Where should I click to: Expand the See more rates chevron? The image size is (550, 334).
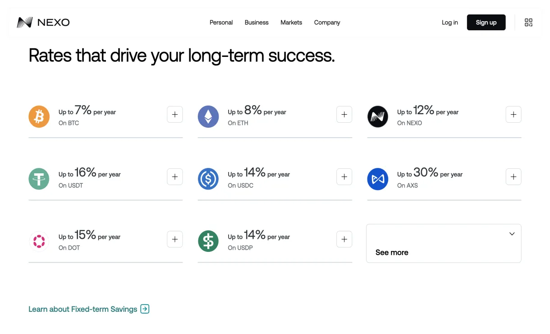click(x=512, y=234)
